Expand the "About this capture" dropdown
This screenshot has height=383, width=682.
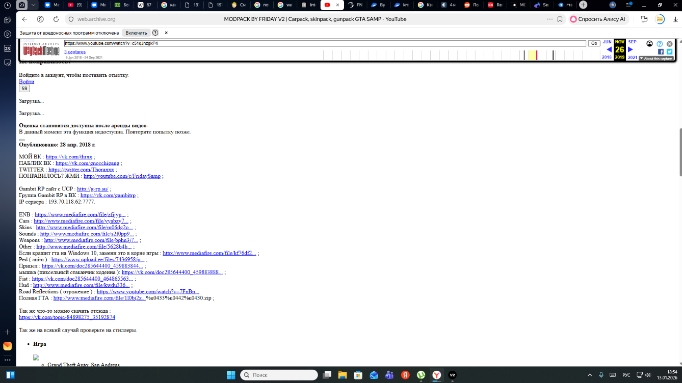coord(656,59)
